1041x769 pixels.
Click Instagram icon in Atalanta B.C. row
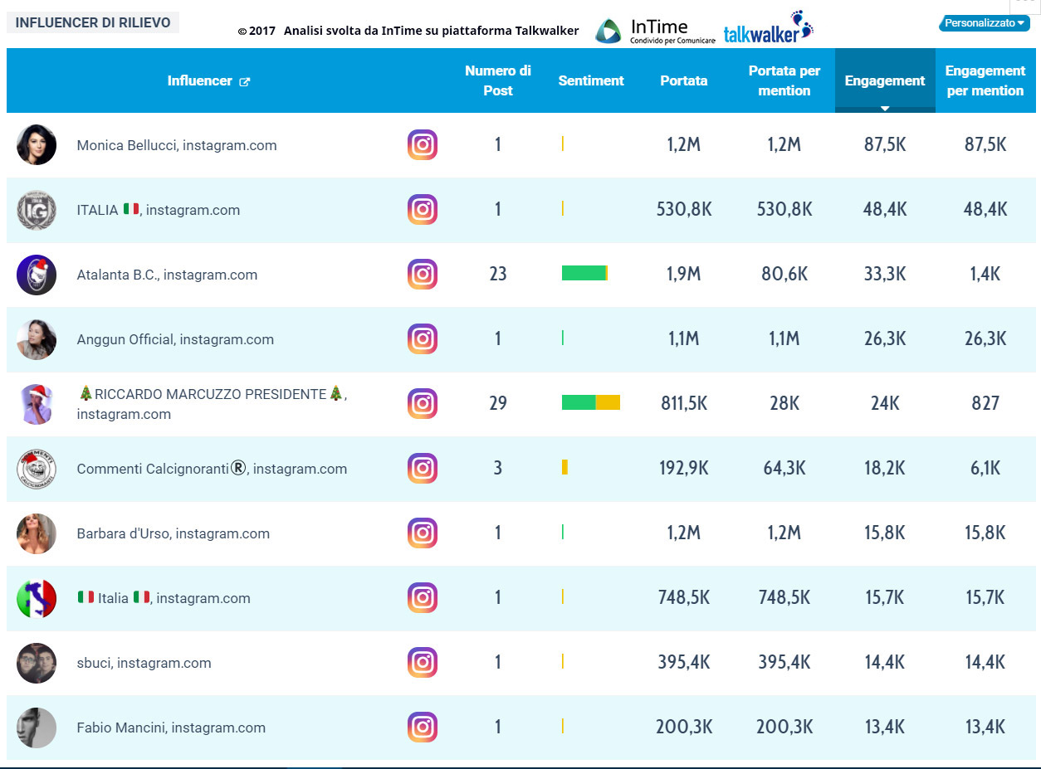pos(423,275)
